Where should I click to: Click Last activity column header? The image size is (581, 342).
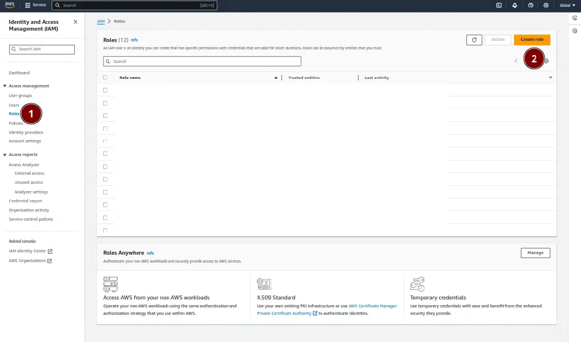pyautogui.click(x=377, y=78)
